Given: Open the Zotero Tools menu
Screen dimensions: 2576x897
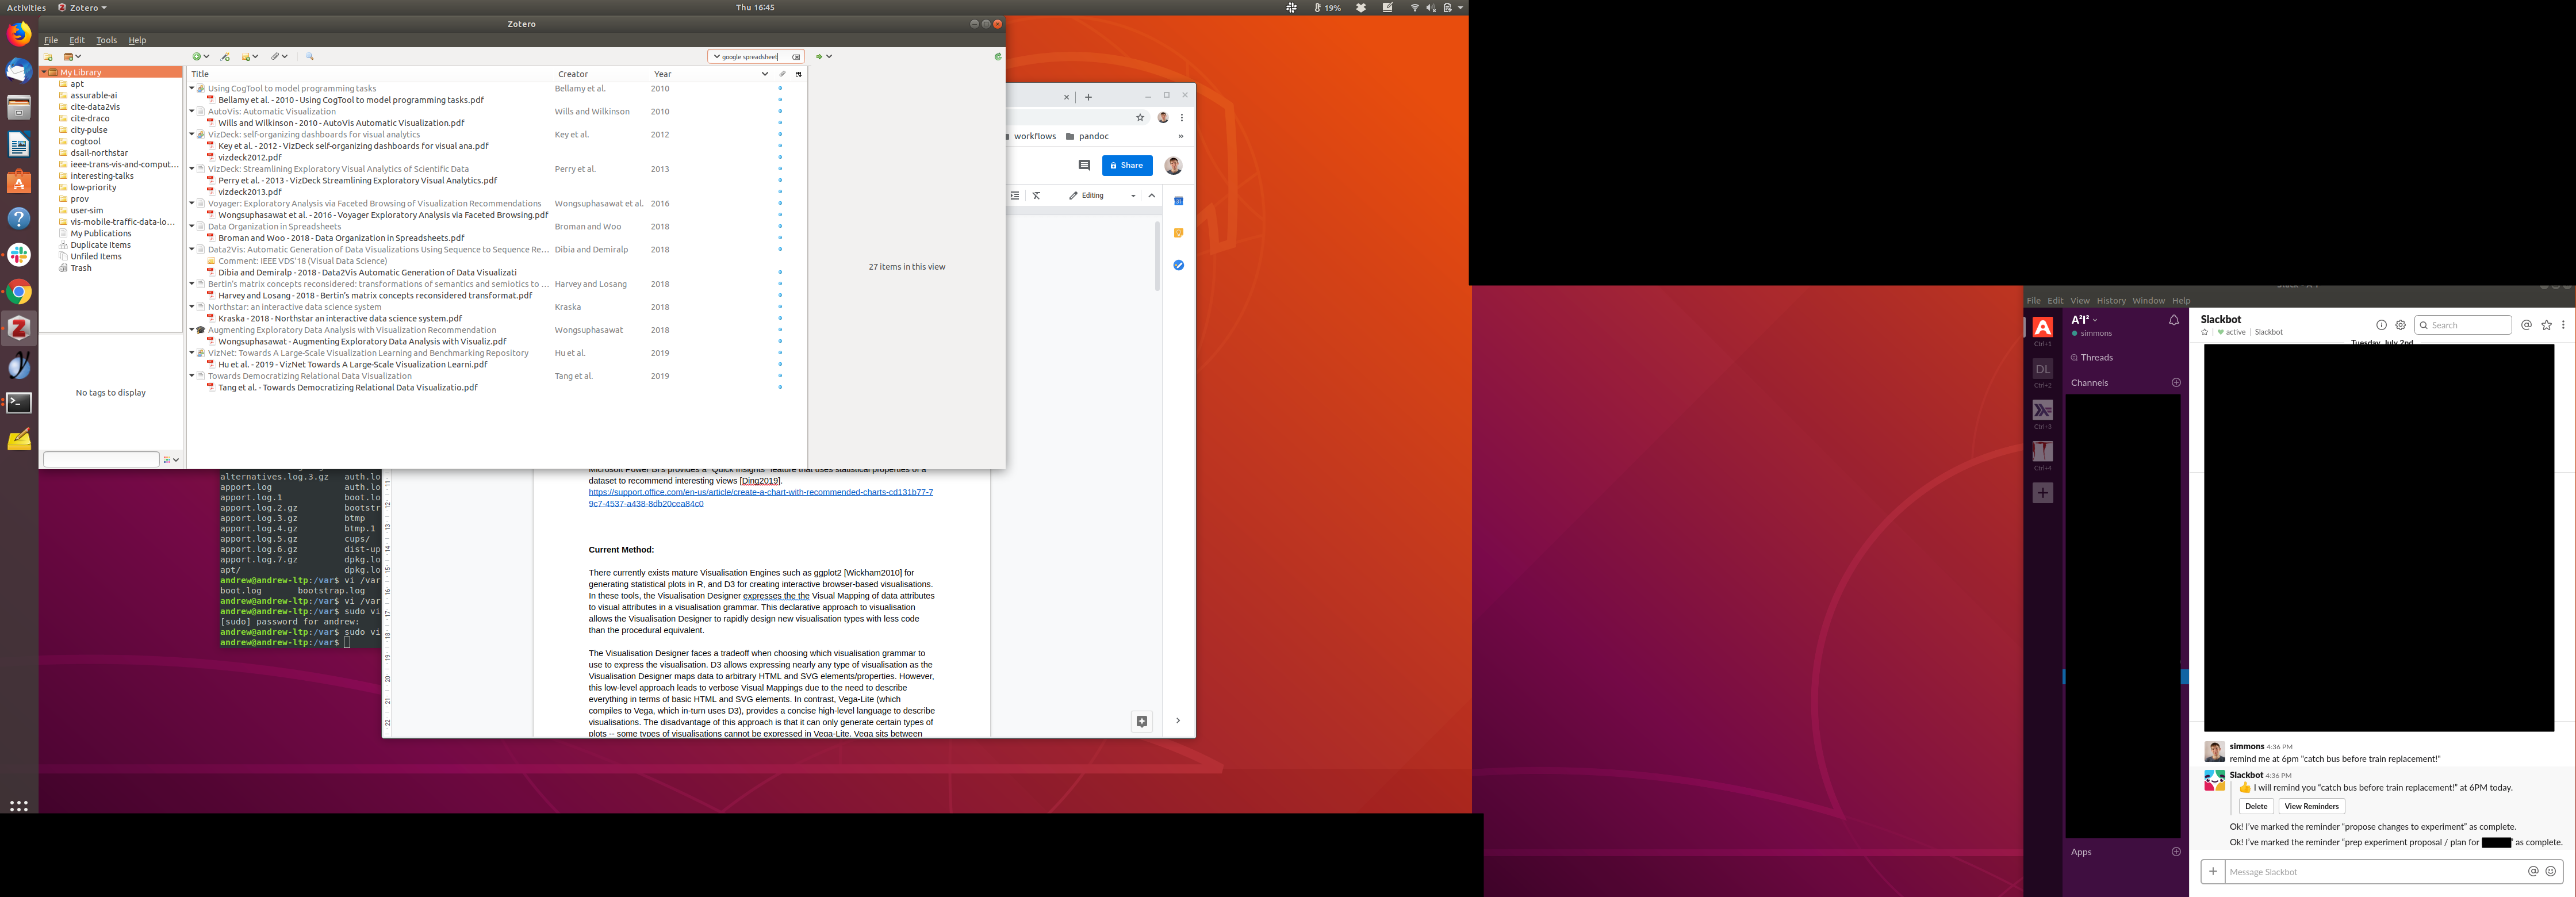Looking at the screenshot, I should [106, 40].
